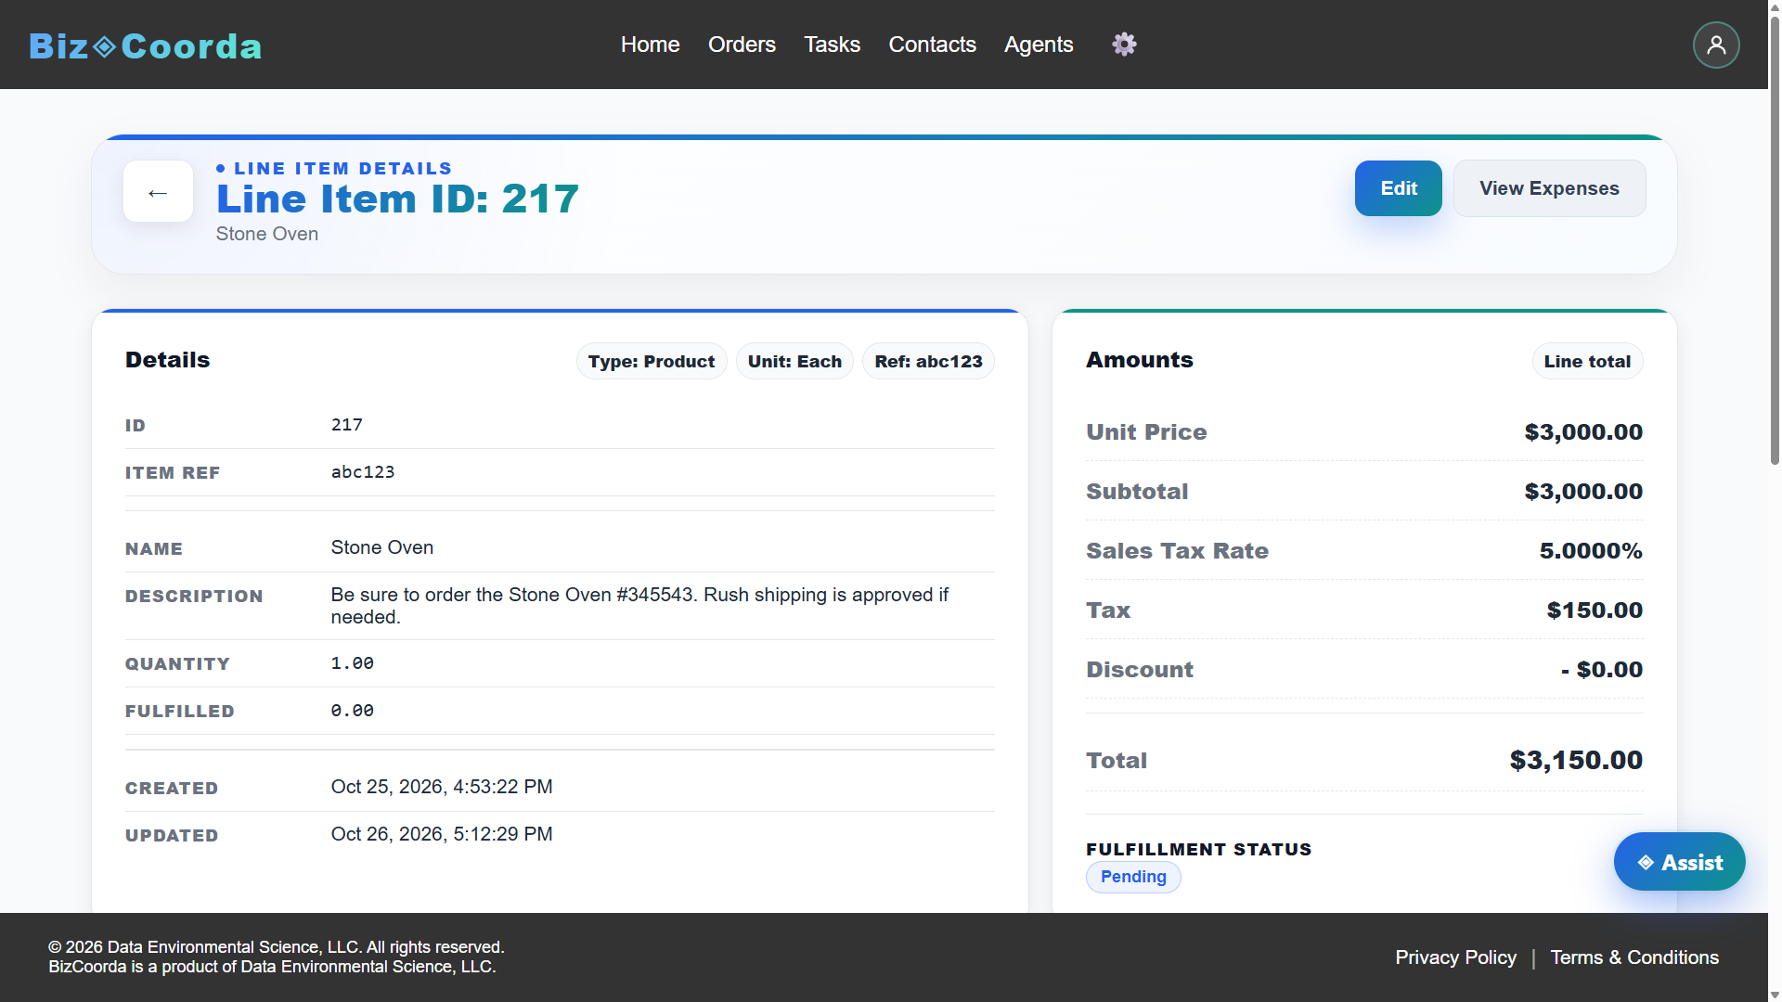Image resolution: width=1782 pixels, height=1002 pixels.
Task: Click the Fulfillment Status label
Action: point(1199,849)
